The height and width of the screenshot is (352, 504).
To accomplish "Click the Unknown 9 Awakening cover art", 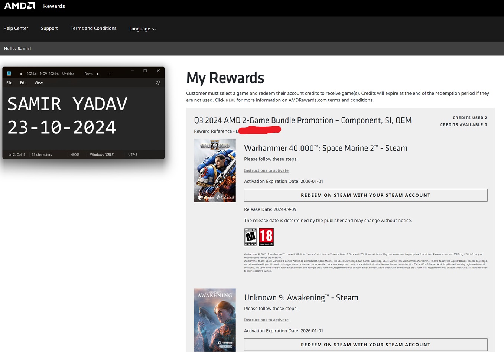I will click(x=215, y=320).
